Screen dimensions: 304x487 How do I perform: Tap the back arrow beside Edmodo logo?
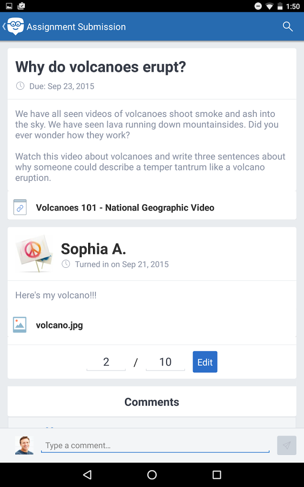click(x=4, y=27)
